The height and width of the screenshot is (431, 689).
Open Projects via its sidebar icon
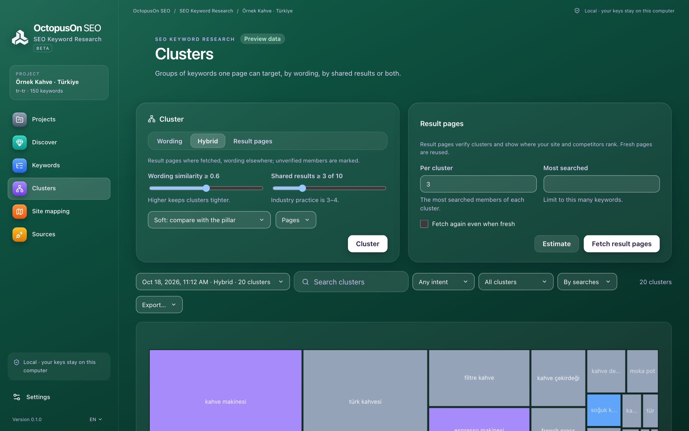[x=19, y=119]
